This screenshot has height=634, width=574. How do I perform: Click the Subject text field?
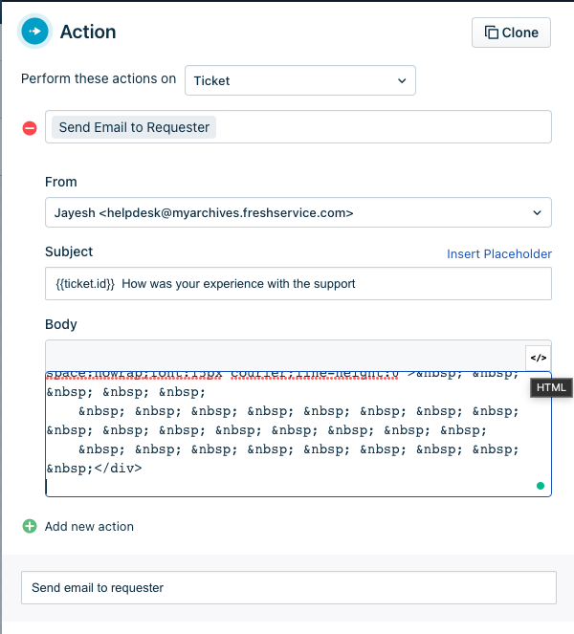point(298,284)
